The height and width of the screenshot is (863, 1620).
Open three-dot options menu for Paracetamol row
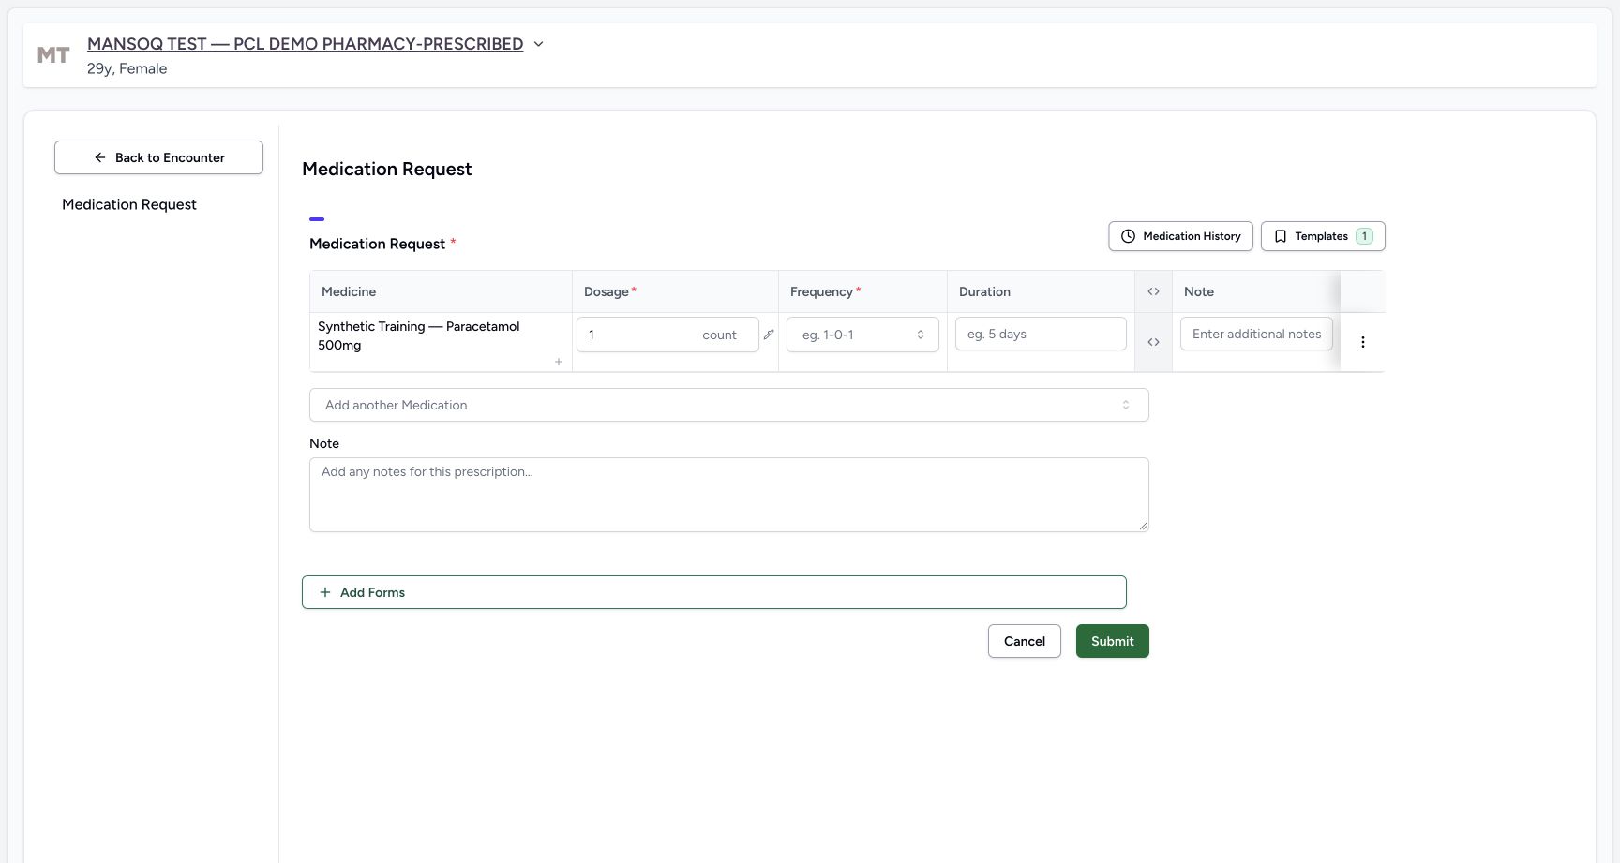[1363, 342]
